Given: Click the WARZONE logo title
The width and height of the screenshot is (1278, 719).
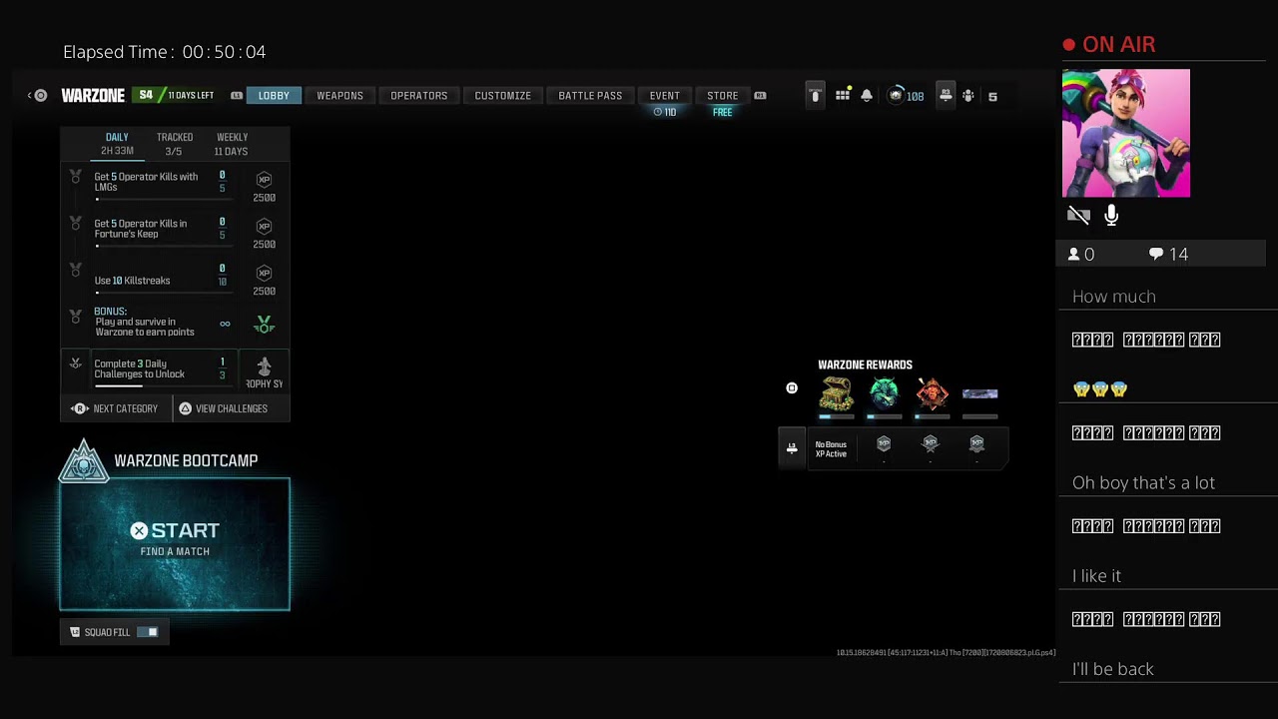Looking at the screenshot, I should 93,96.
